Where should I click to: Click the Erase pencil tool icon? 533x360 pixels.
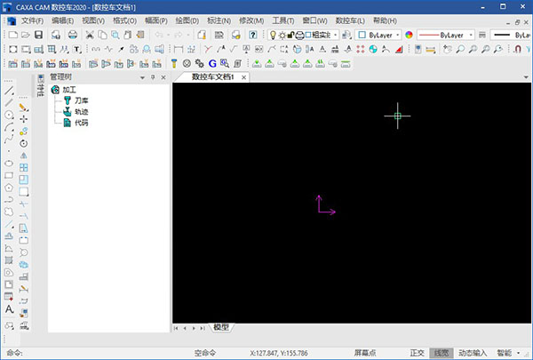tap(23, 108)
